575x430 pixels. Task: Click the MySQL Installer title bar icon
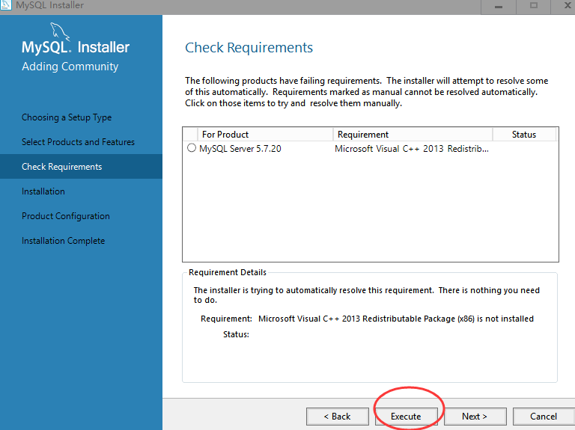click(x=6, y=5)
